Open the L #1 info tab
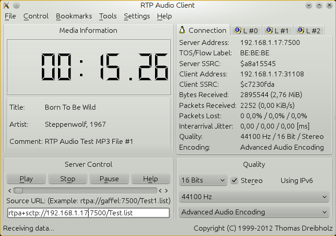This screenshot has height=236, width=336. (277, 31)
